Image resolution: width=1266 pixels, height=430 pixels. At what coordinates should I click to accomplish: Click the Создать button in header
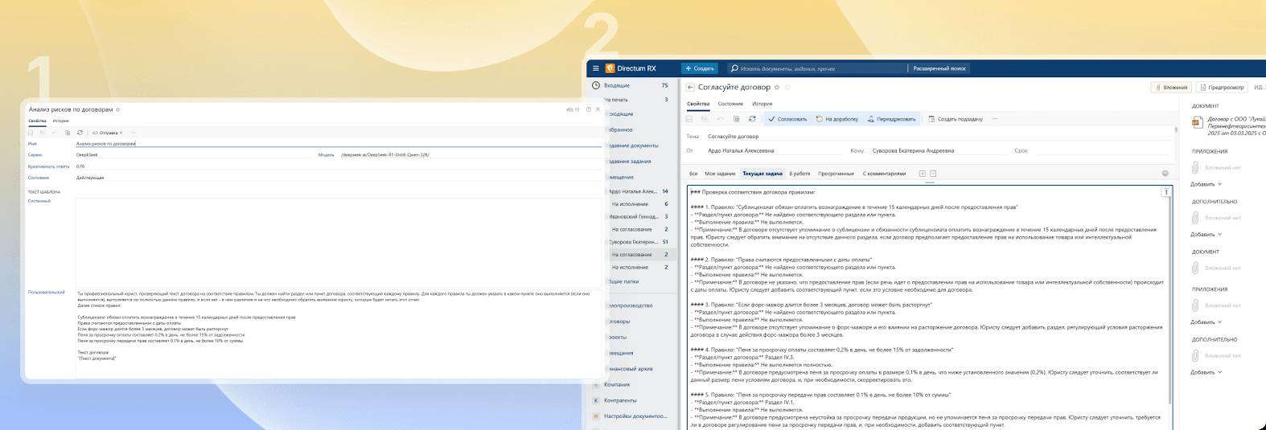tap(699, 68)
